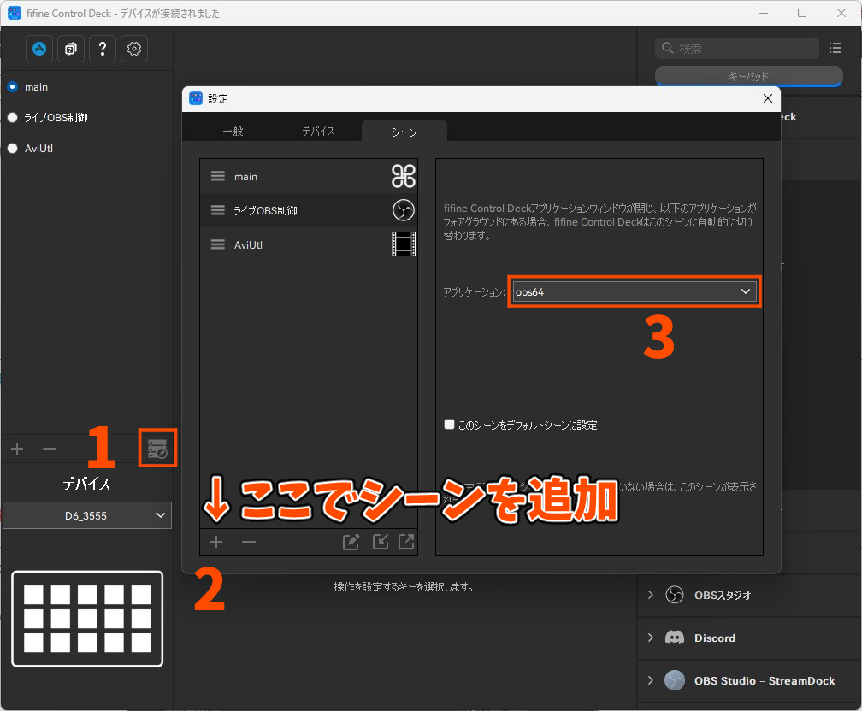Open the D6_3555 device dropdown
The height and width of the screenshot is (711, 862).
click(x=87, y=515)
